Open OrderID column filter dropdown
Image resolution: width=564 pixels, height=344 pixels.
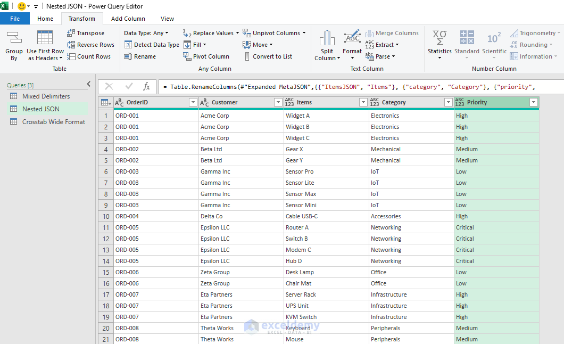coord(193,103)
